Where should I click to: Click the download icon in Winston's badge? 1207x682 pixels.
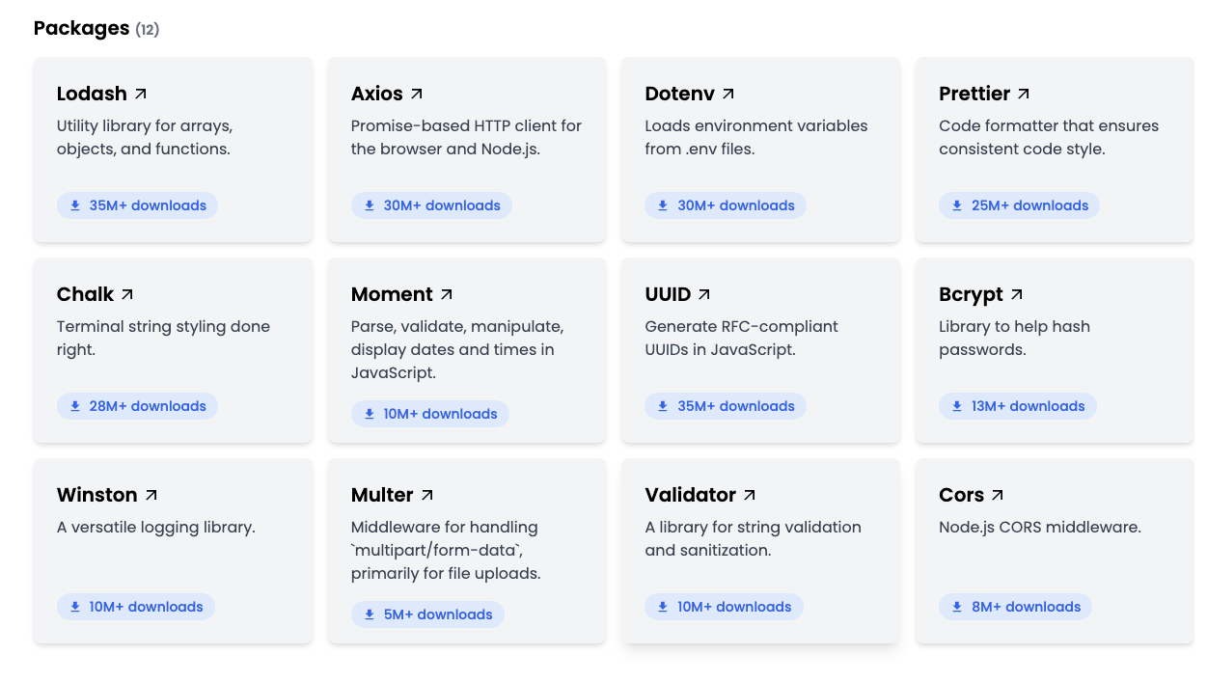click(75, 607)
